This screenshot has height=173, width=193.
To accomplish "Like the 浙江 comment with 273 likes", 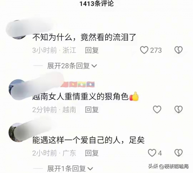I will pyautogui.click(x=144, y=50).
